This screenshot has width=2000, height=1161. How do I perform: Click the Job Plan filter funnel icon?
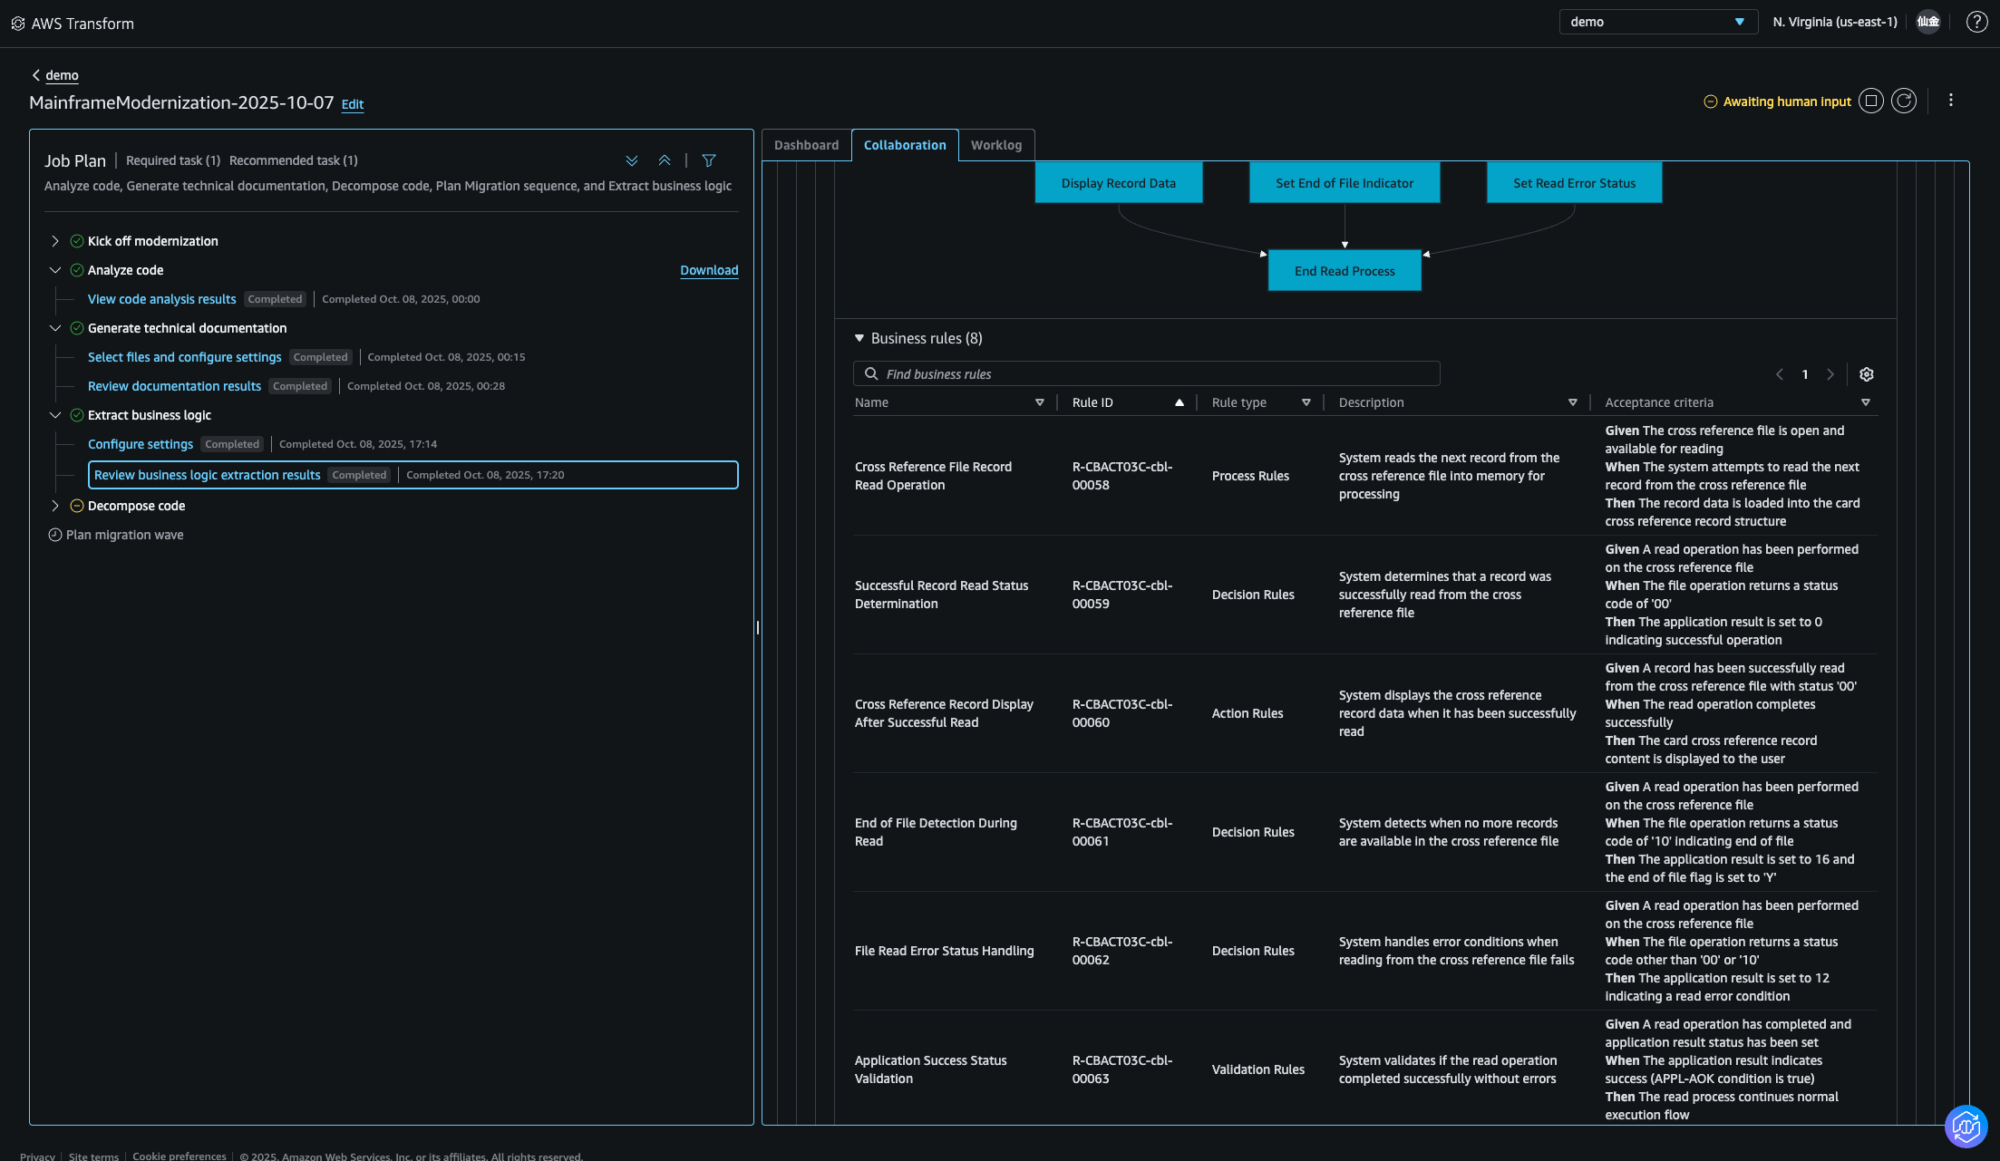(709, 160)
